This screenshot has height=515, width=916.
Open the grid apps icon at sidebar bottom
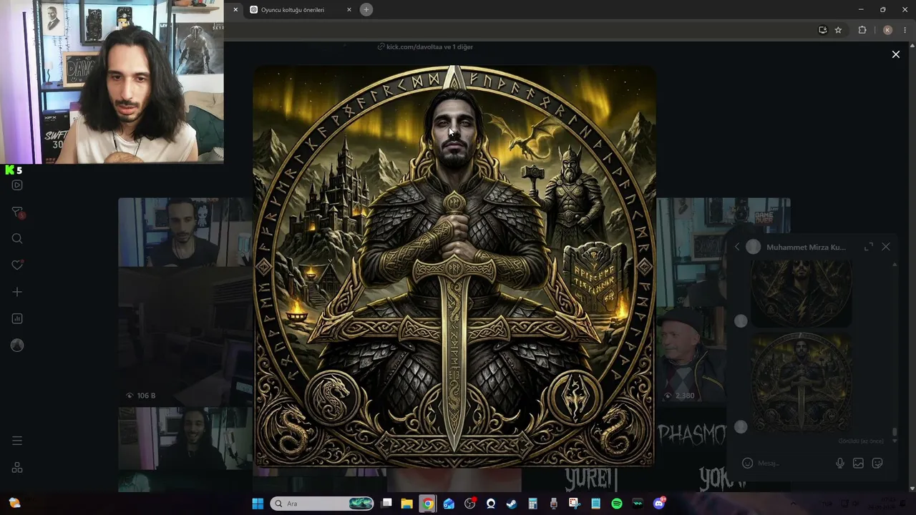[x=17, y=468]
